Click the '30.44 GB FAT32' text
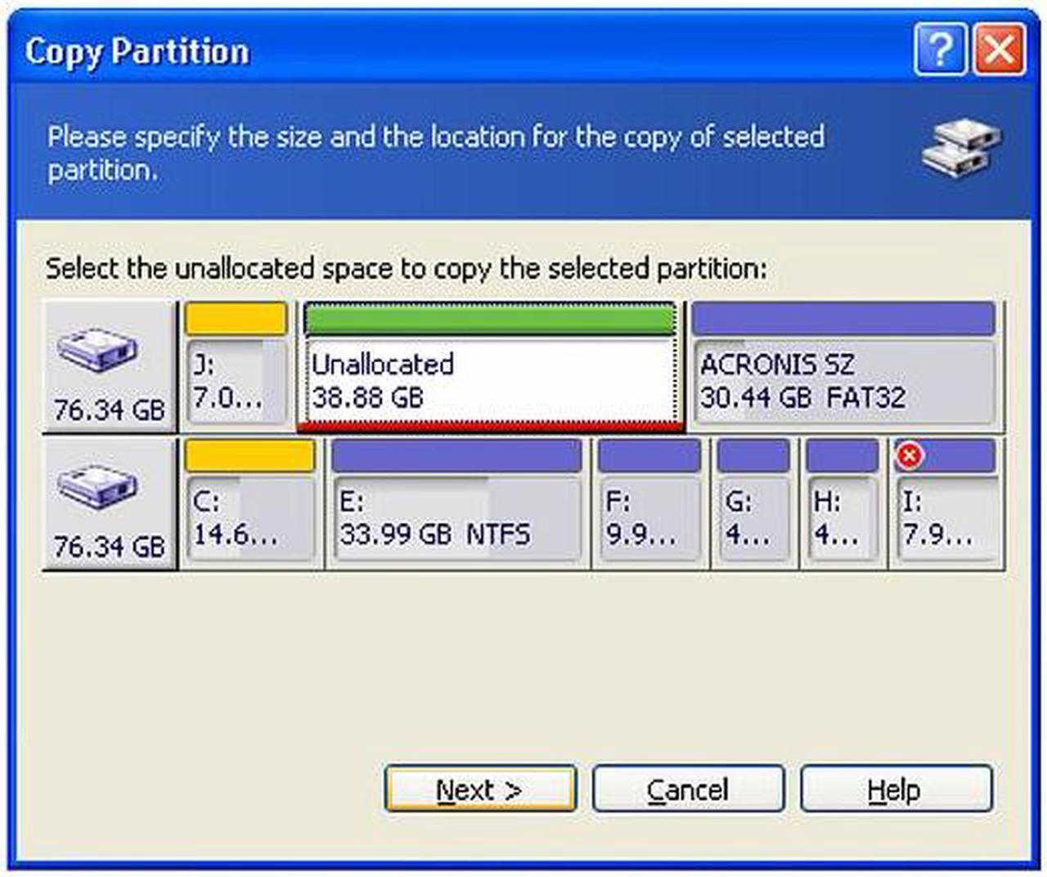1047x877 pixels. 803,398
